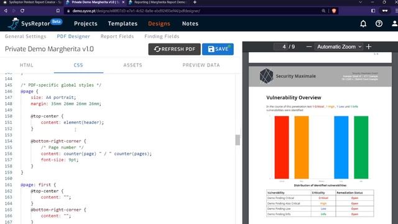Go to Projects
398x224 pixels.
(86, 24)
